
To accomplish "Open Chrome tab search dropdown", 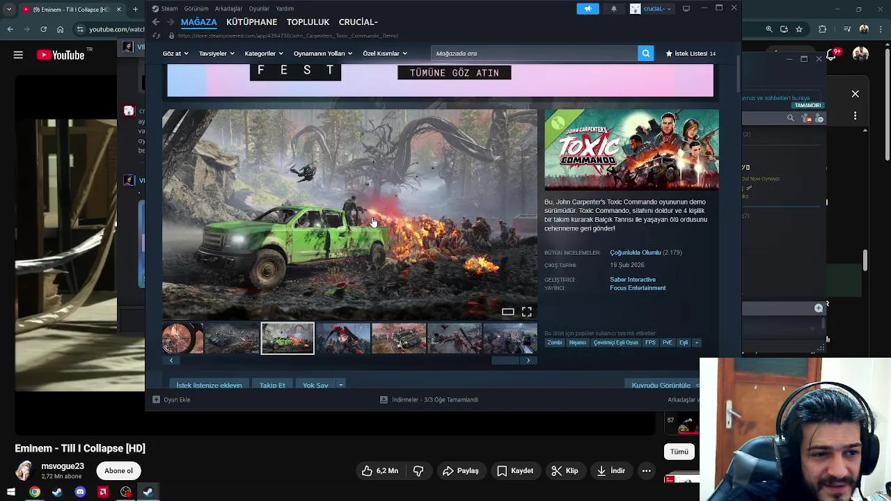I will [9, 9].
